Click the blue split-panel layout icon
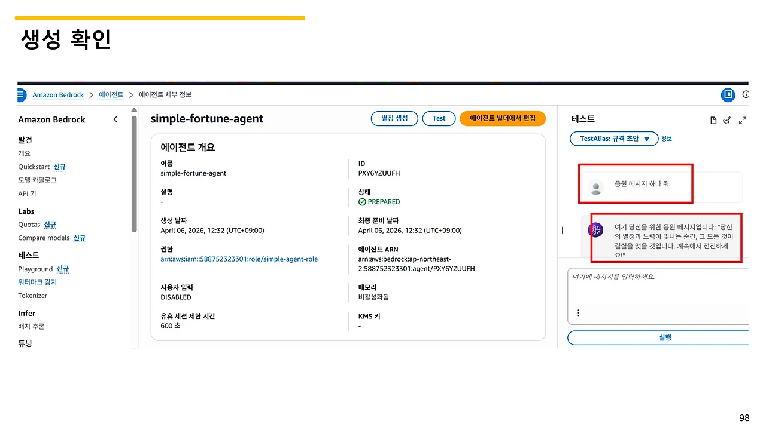The width and height of the screenshot is (766, 430). pos(728,94)
